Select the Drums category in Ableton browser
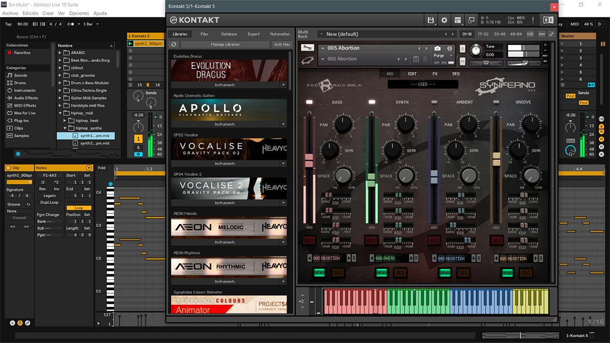This screenshot has width=610, height=343. 20,83
